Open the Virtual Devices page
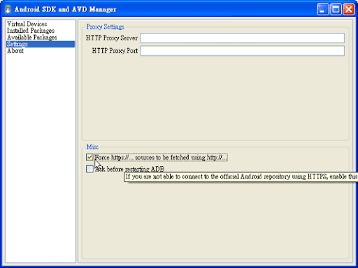 (27, 24)
